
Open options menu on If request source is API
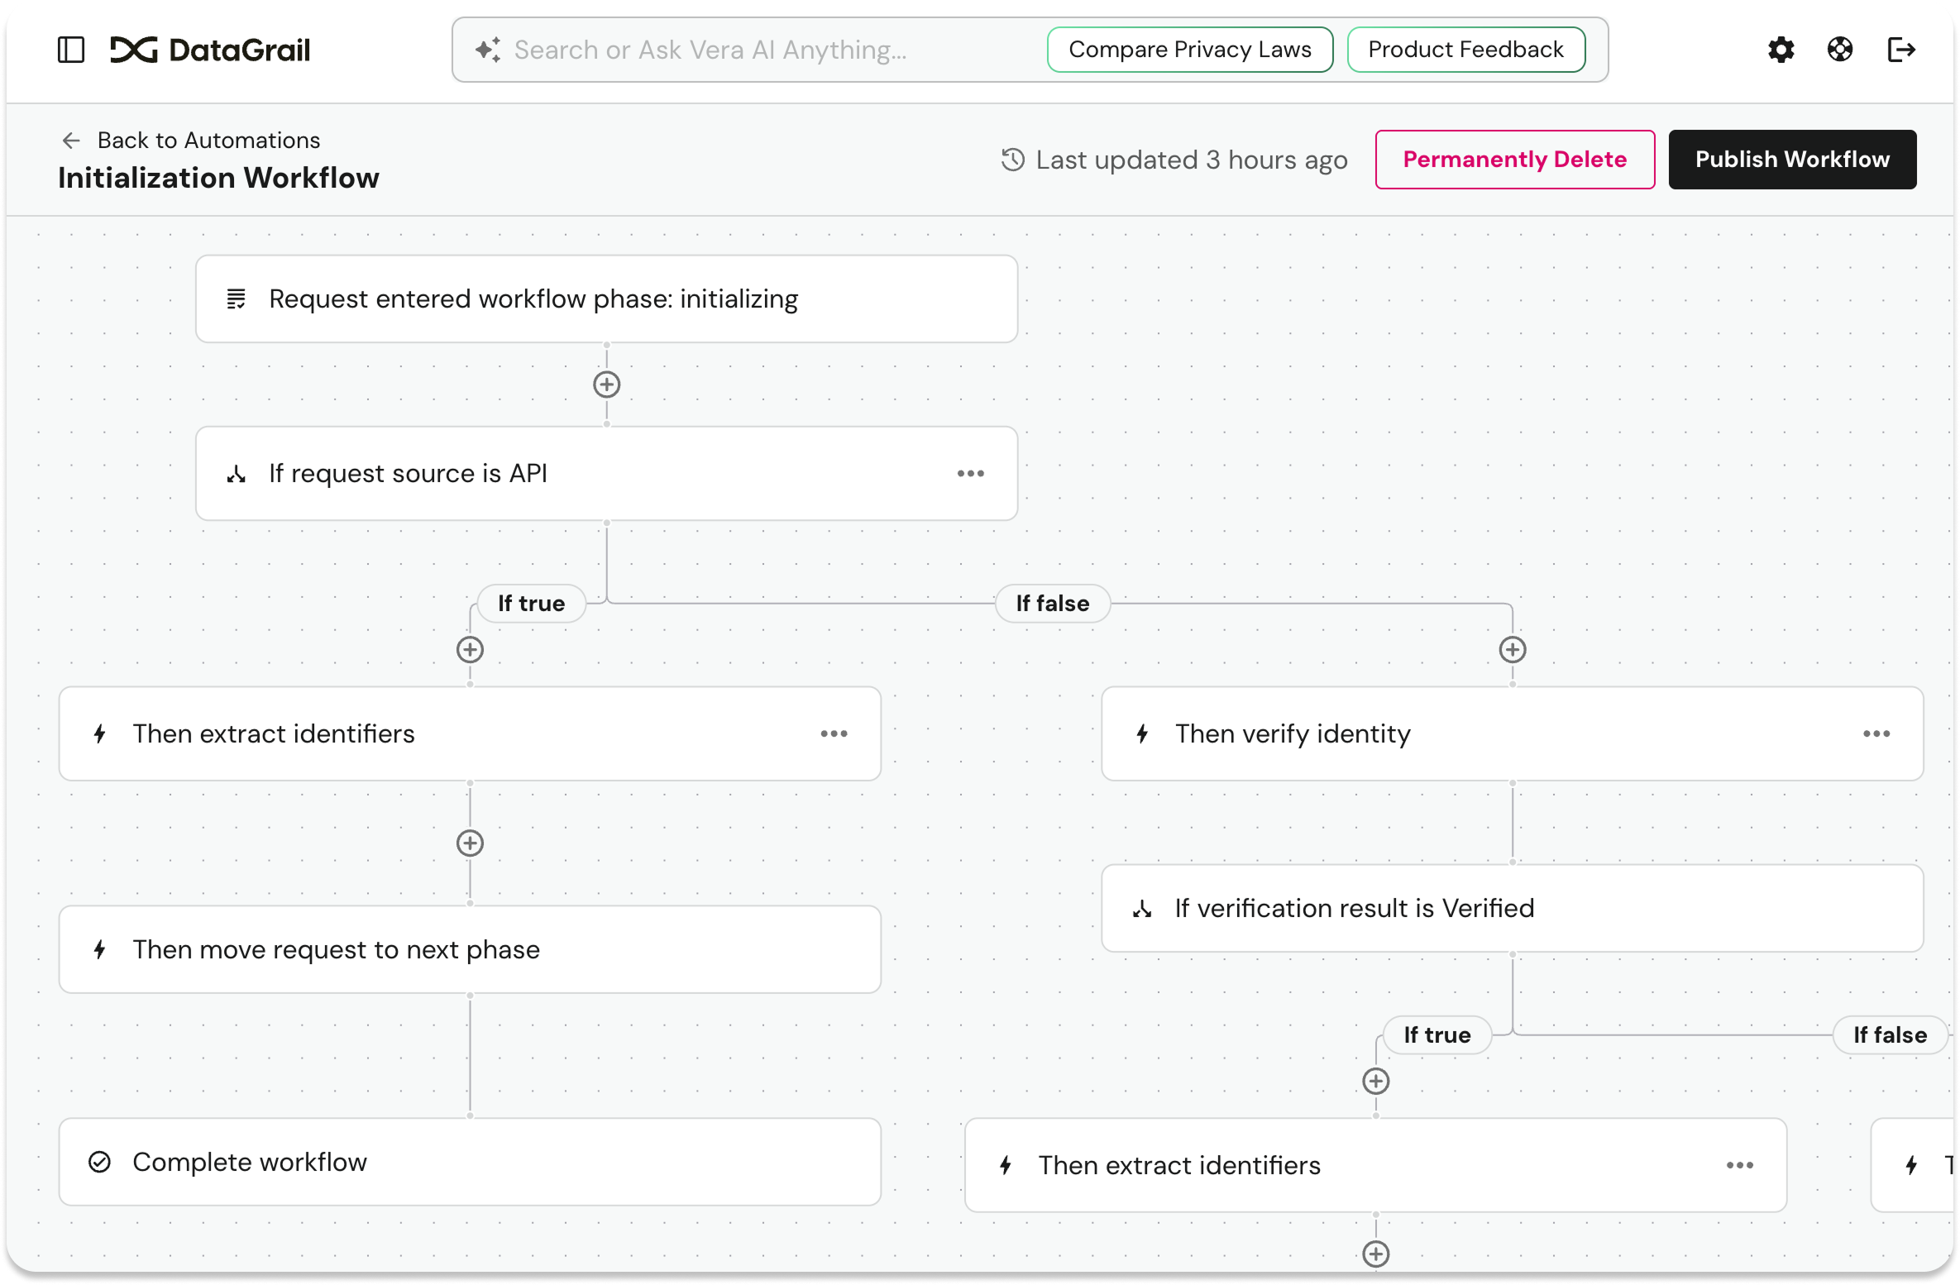(971, 473)
